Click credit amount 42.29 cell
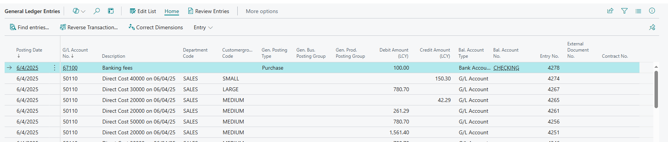Viewport: 668px width, 142px height. coord(444,100)
